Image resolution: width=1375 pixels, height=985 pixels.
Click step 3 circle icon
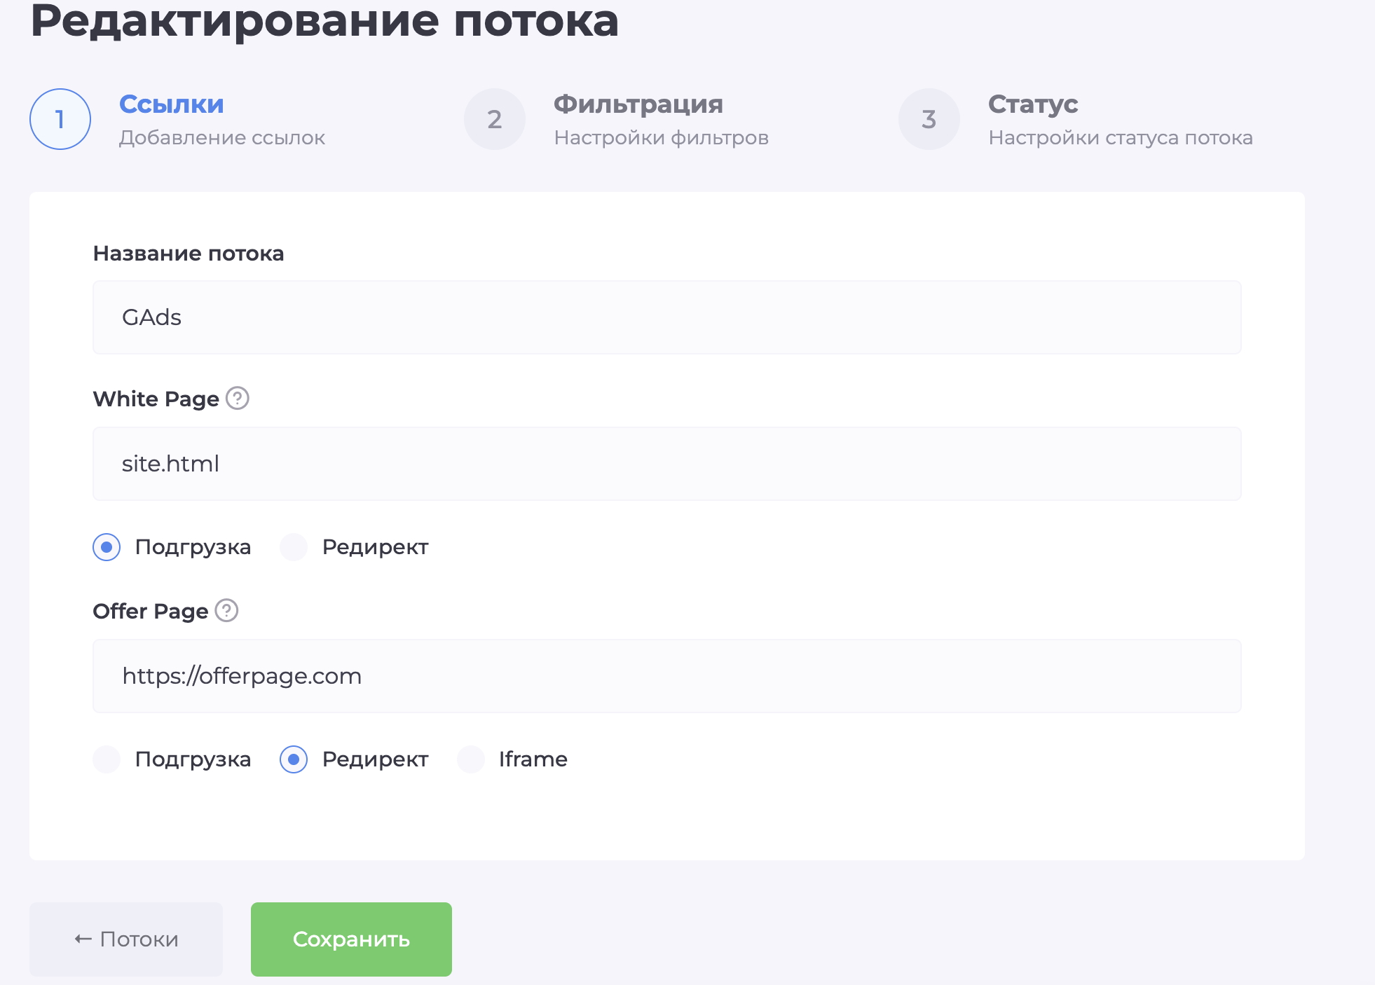point(929,119)
